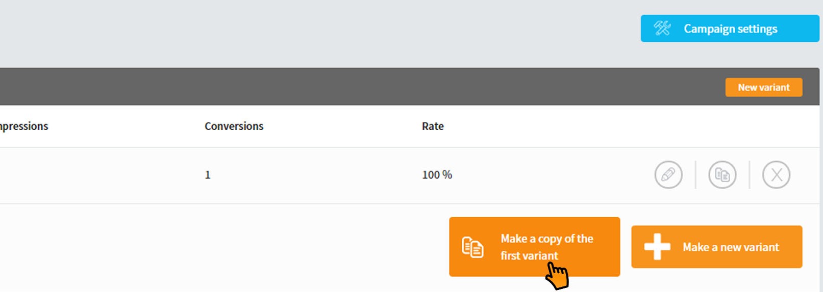Click the tools icon on Campaign settings

662,28
